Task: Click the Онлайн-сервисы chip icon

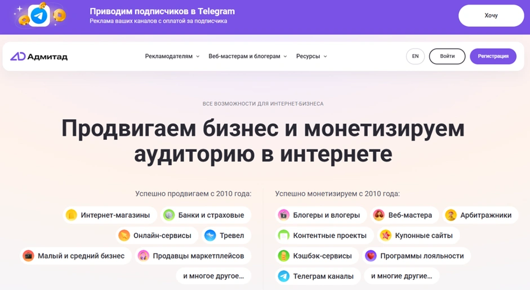Action: [x=124, y=235]
